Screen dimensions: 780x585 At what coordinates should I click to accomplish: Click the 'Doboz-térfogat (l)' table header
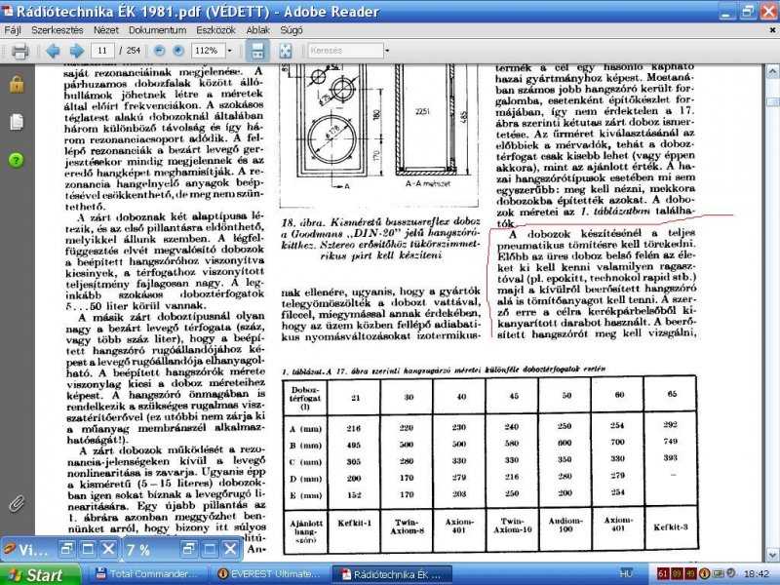(305, 398)
